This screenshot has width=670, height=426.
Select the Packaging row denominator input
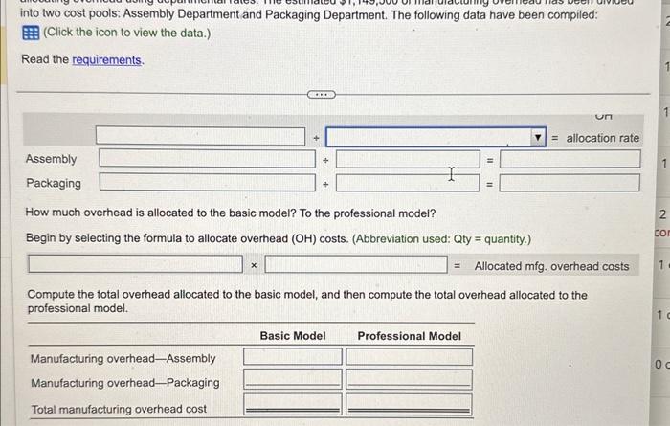tap(408, 183)
